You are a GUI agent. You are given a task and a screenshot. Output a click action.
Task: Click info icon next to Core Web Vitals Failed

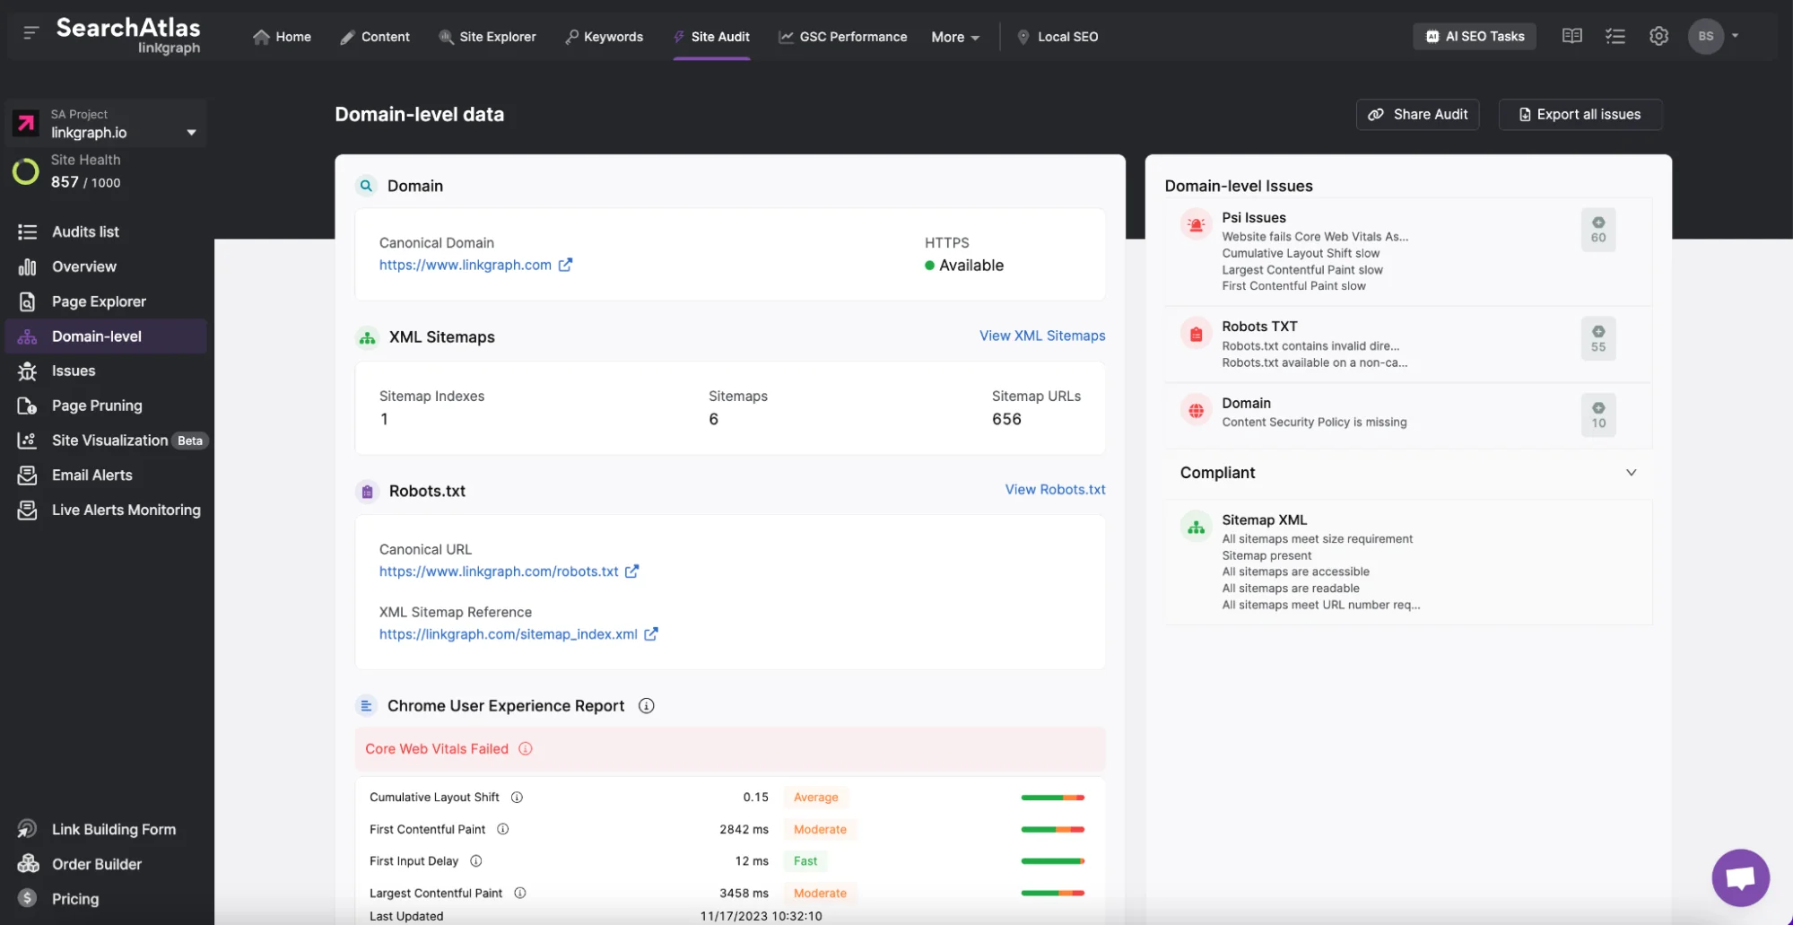pos(526,748)
